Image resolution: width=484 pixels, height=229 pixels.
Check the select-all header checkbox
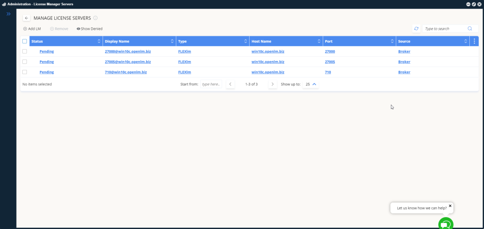click(25, 42)
